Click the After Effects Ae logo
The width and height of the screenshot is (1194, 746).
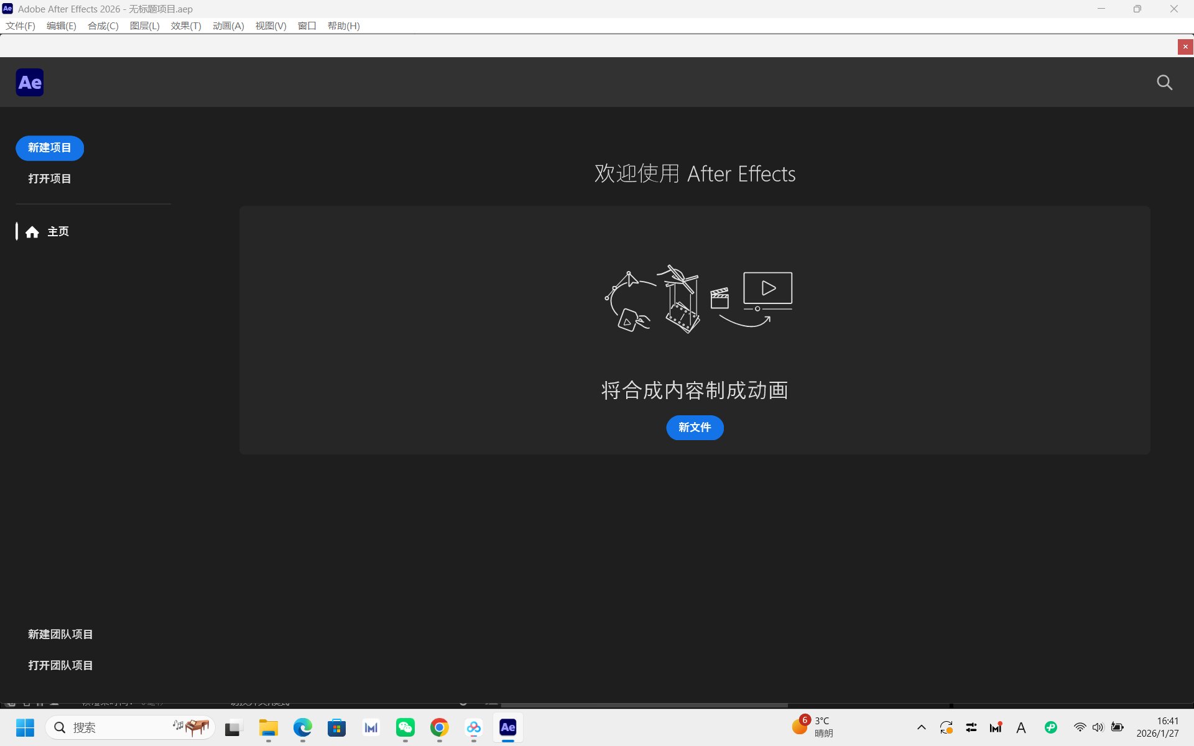(30, 83)
